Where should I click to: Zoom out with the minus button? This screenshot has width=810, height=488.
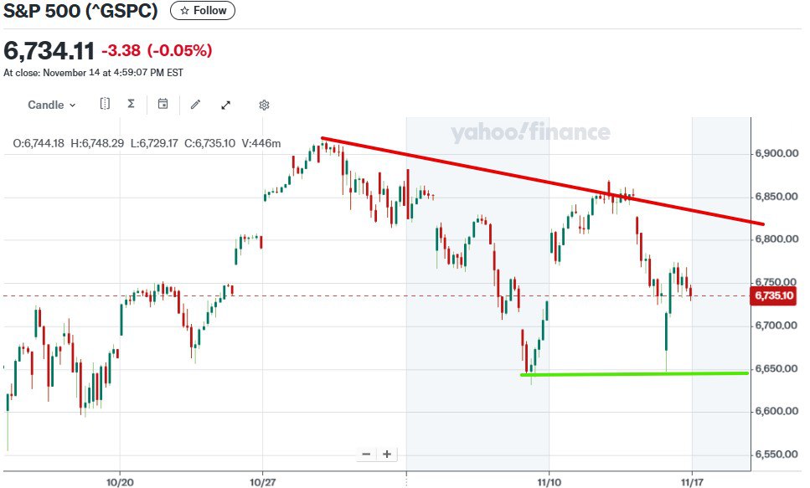(x=367, y=455)
